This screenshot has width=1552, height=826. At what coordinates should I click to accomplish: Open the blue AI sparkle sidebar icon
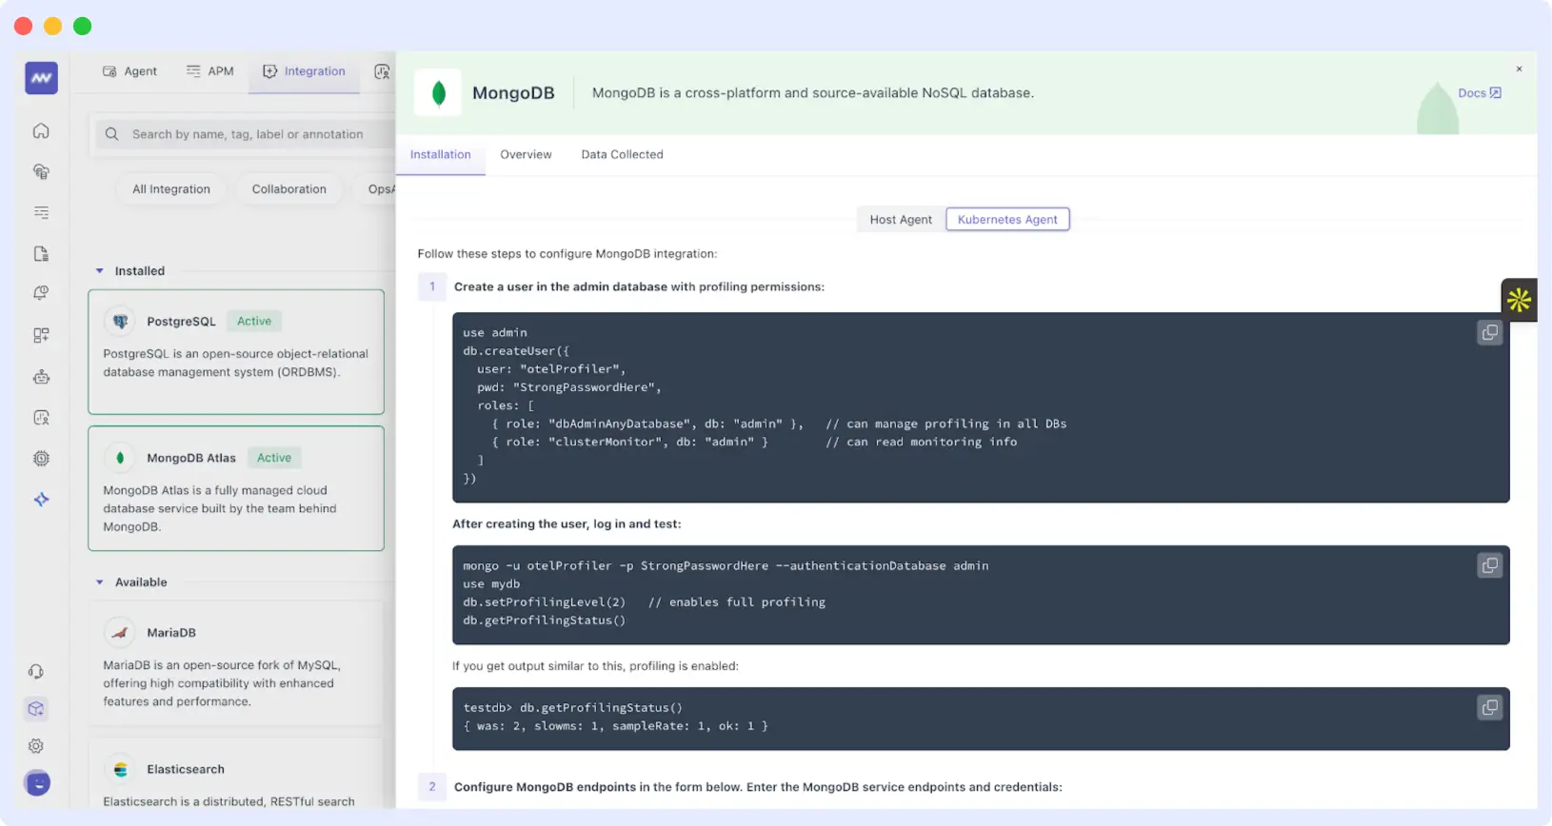click(41, 499)
